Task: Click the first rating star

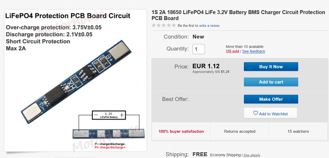Action: [154, 25]
